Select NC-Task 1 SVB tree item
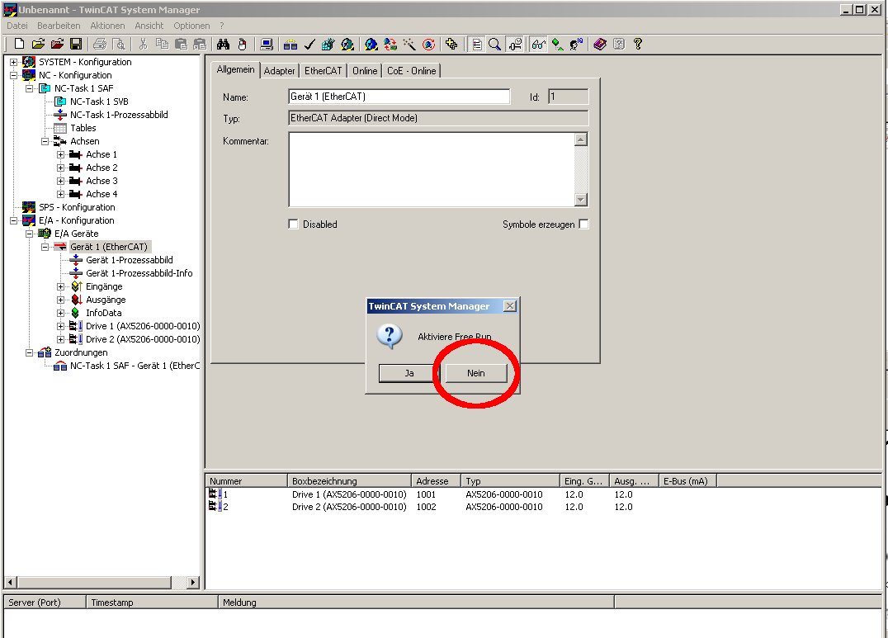The image size is (888, 638). pyautogui.click(x=99, y=102)
